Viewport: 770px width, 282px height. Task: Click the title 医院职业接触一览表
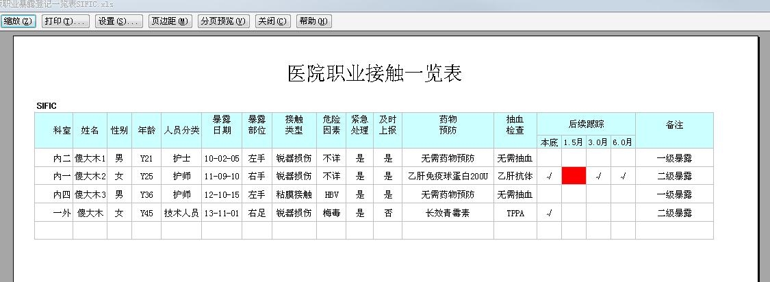pos(374,74)
